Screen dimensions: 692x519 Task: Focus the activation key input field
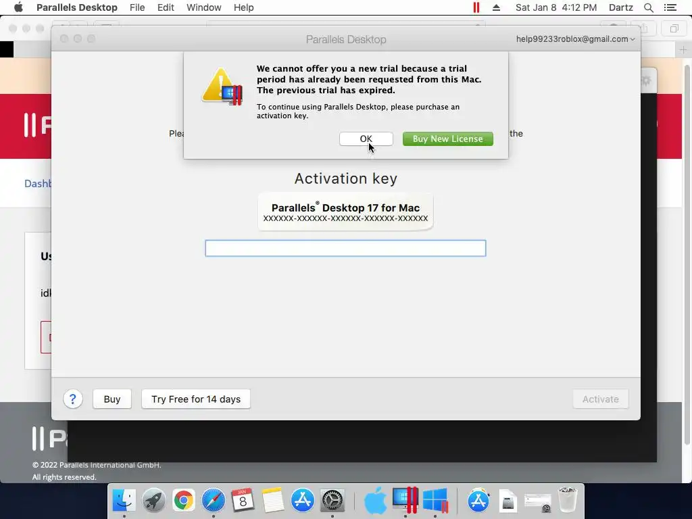[345, 248]
